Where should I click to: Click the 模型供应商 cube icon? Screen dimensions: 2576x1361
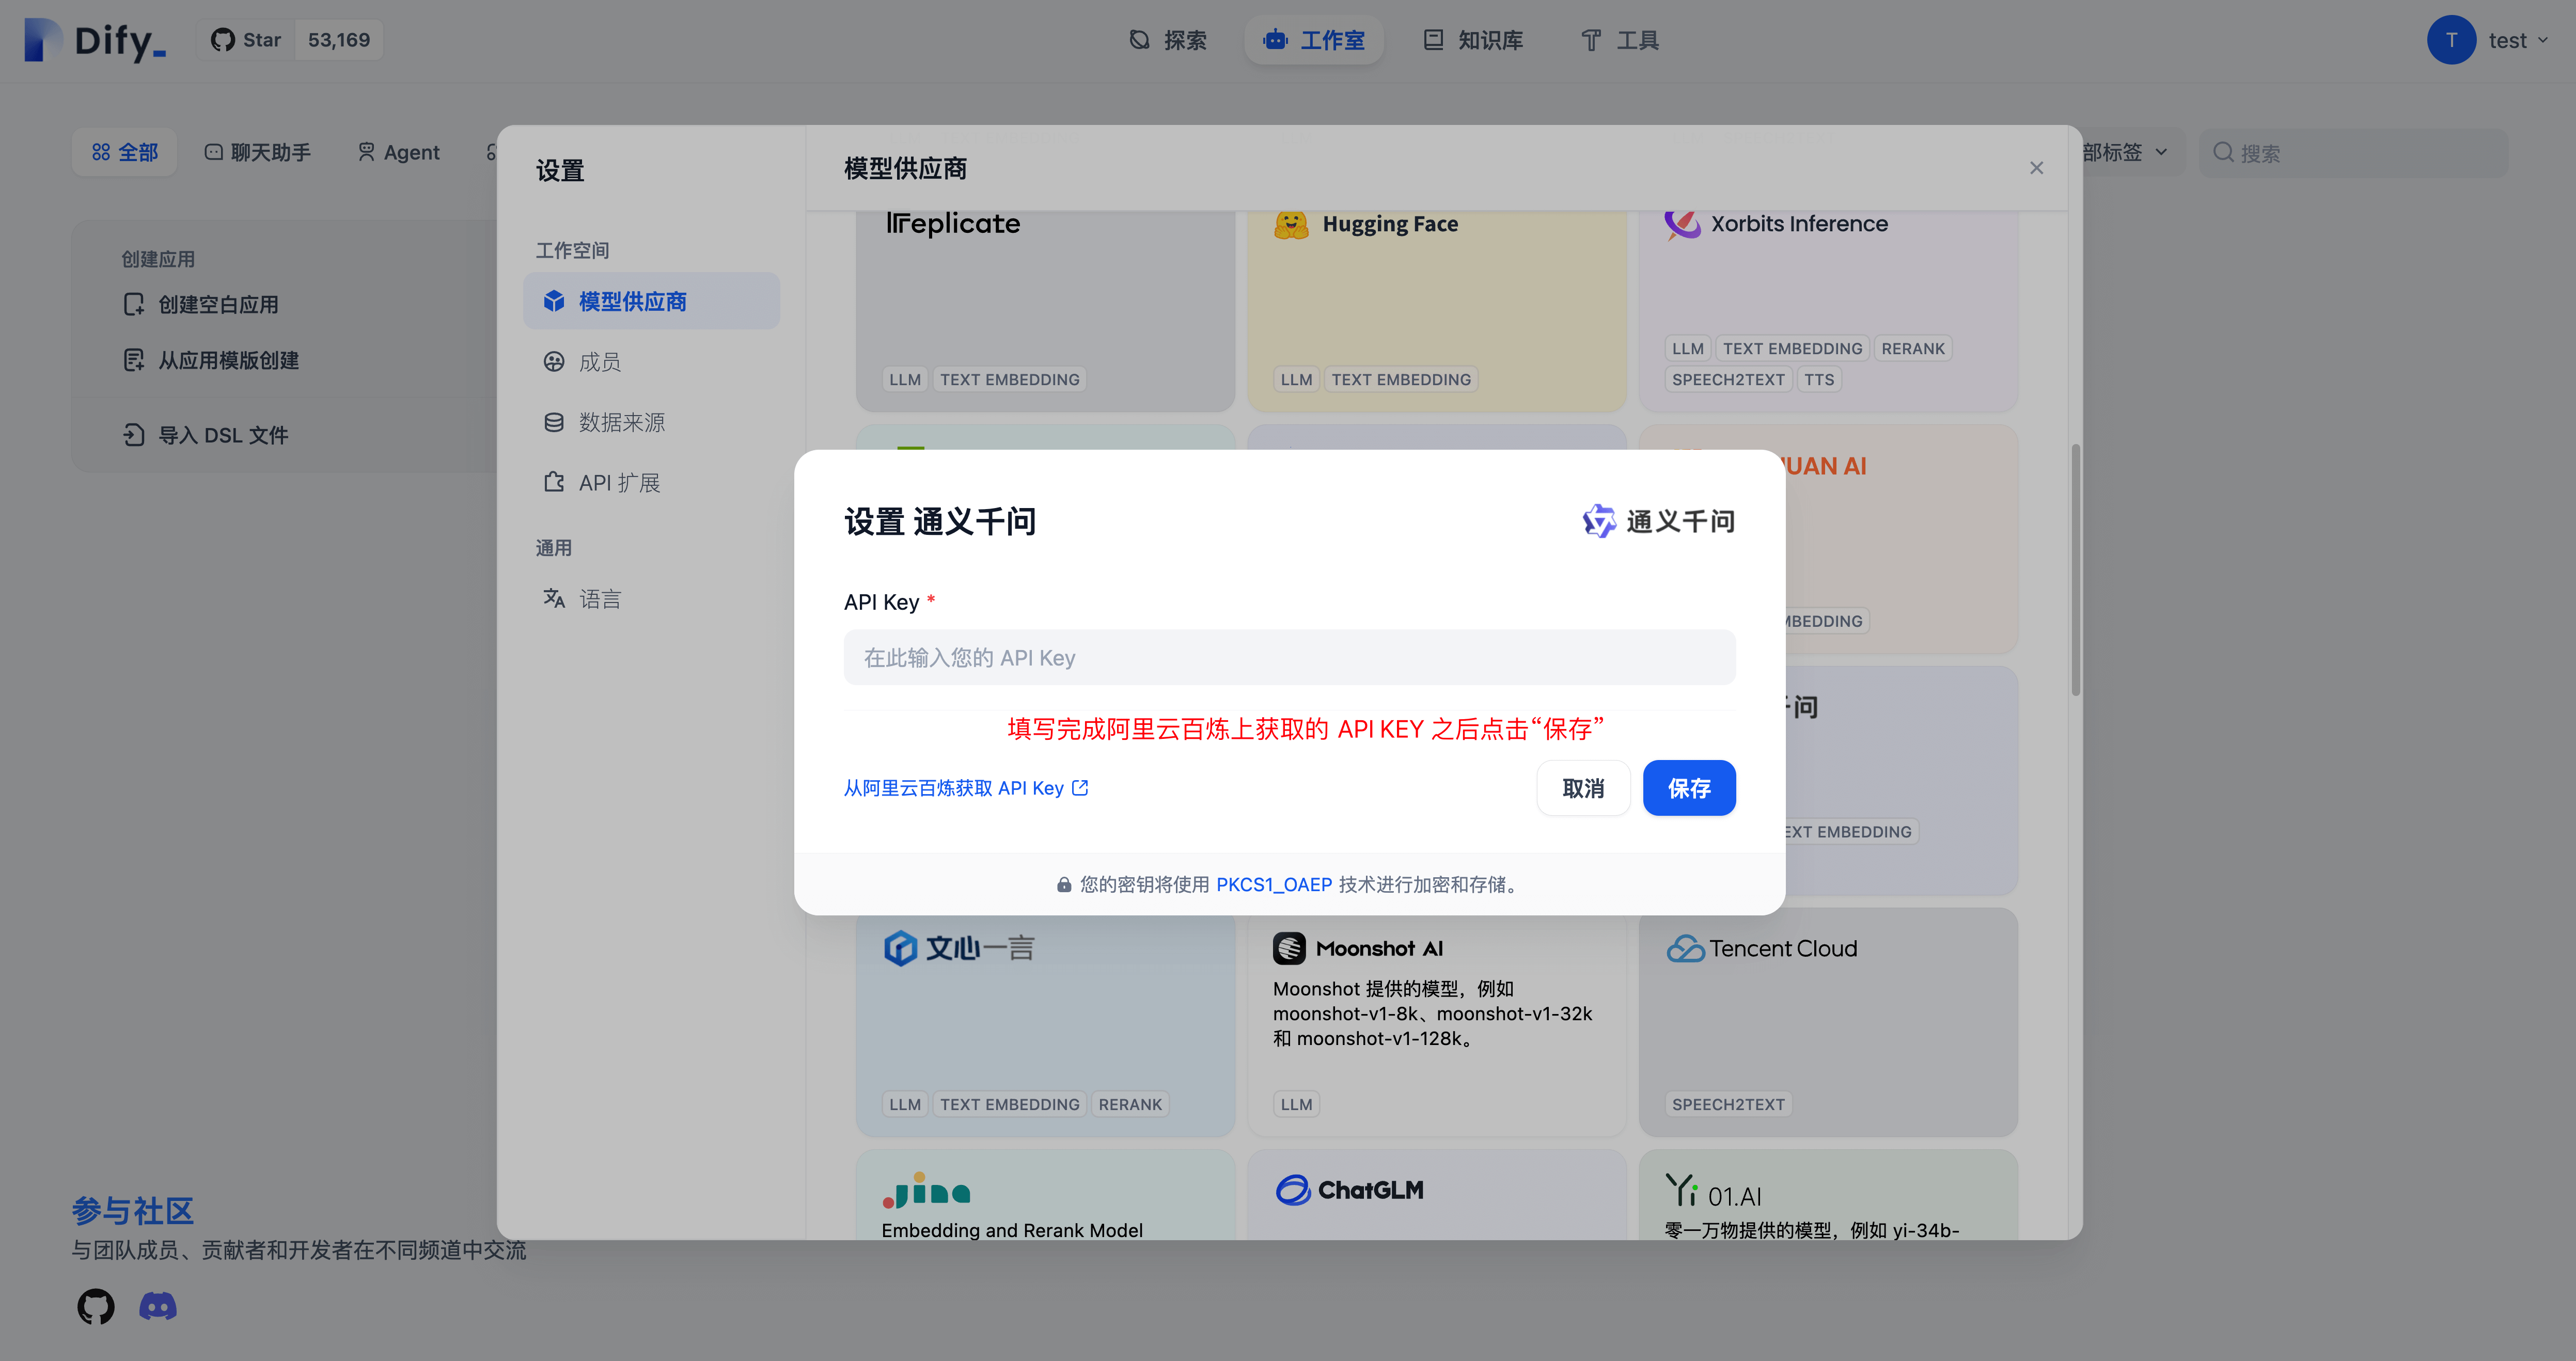tap(553, 301)
